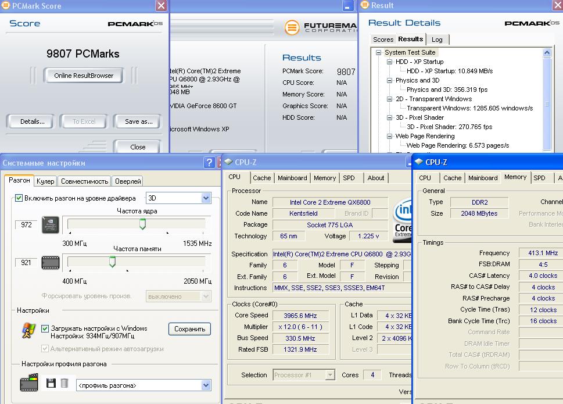This screenshot has height=404, width=563.
Task: Open the Memory tab in back CPU-Z window
Action: point(325,178)
